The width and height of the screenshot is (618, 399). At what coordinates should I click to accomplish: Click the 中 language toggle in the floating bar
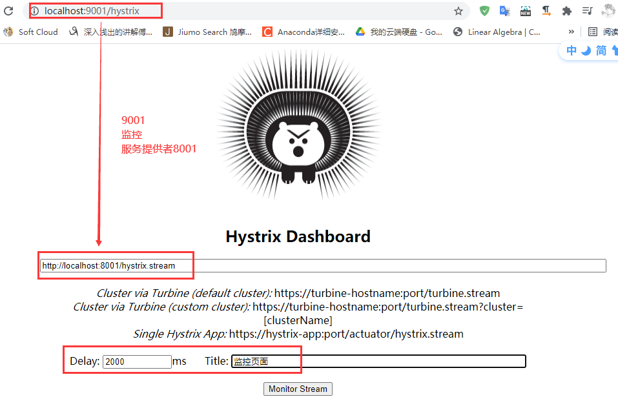point(572,50)
